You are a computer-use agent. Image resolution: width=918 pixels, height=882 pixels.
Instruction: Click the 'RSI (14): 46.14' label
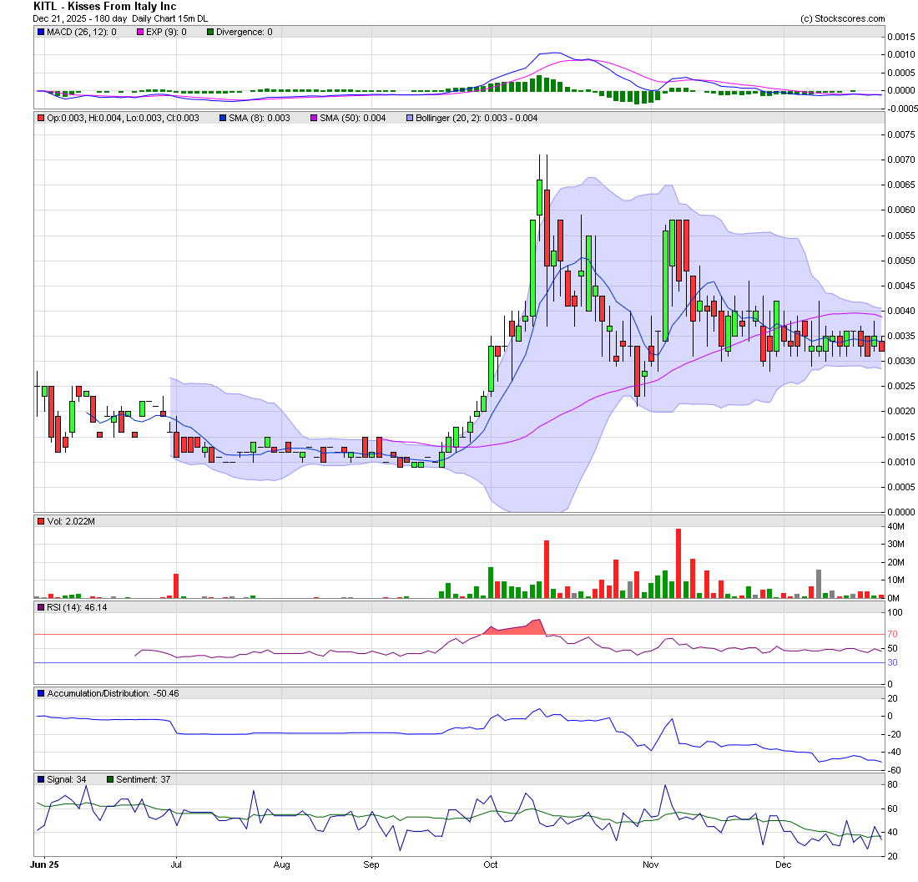[78, 608]
